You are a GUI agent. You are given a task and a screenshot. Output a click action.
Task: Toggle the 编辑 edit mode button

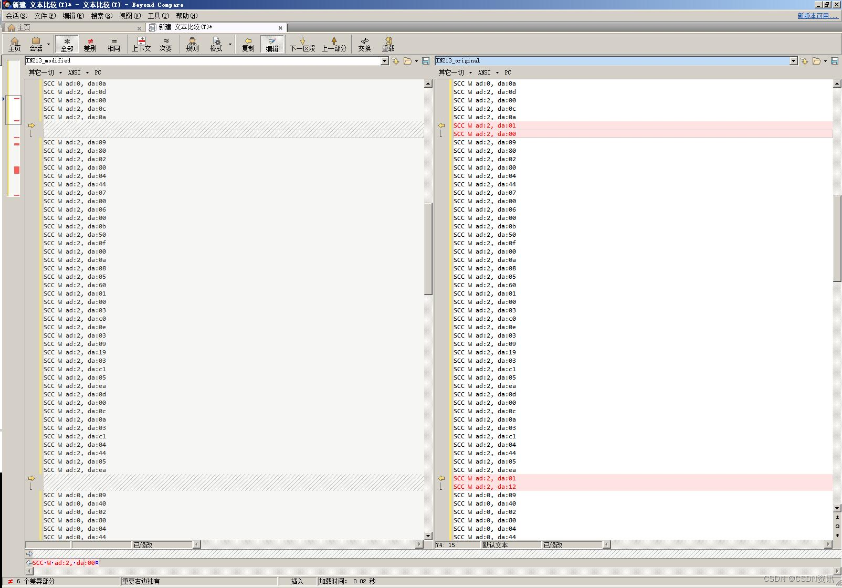272,44
